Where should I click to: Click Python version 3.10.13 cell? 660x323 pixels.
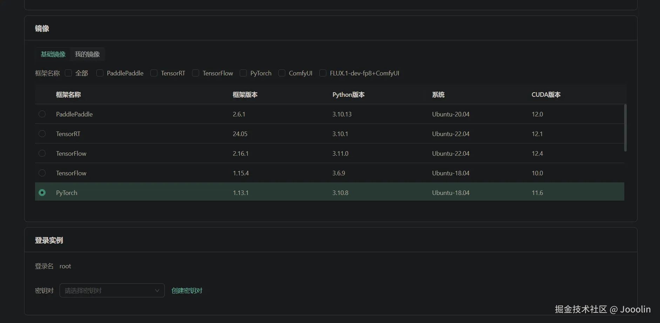[342, 114]
